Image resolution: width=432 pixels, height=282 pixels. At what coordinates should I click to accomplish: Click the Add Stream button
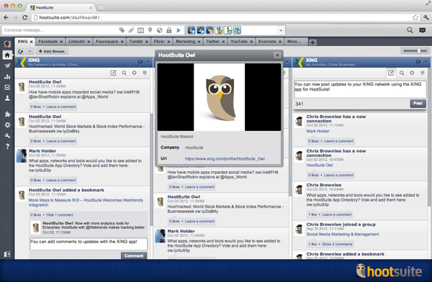[x=52, y=51]
